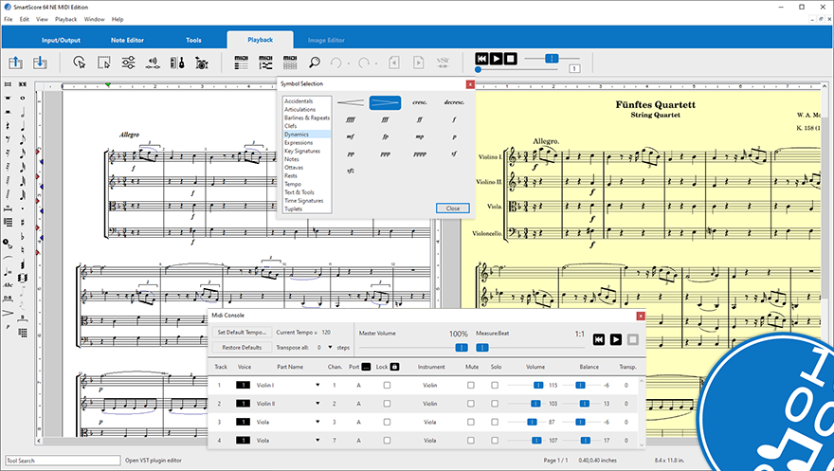Select Articulations in symbol category list
This screenshot has width=834, height=471.
(299, 110)
